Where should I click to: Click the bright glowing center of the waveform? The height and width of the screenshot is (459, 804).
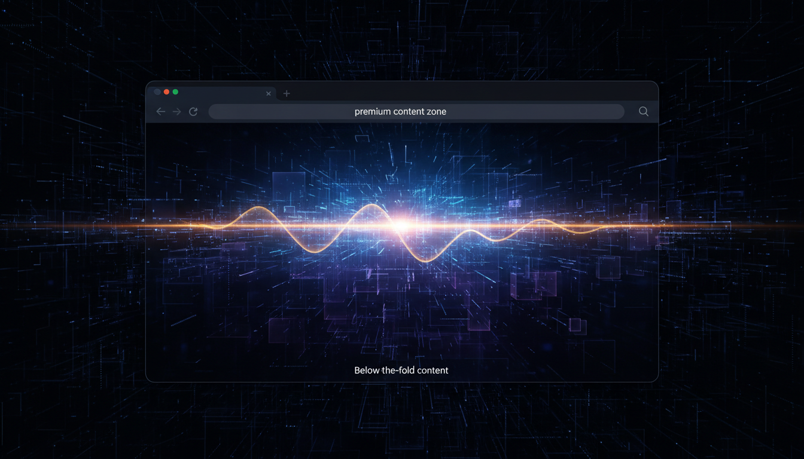(x=401, y=225)
